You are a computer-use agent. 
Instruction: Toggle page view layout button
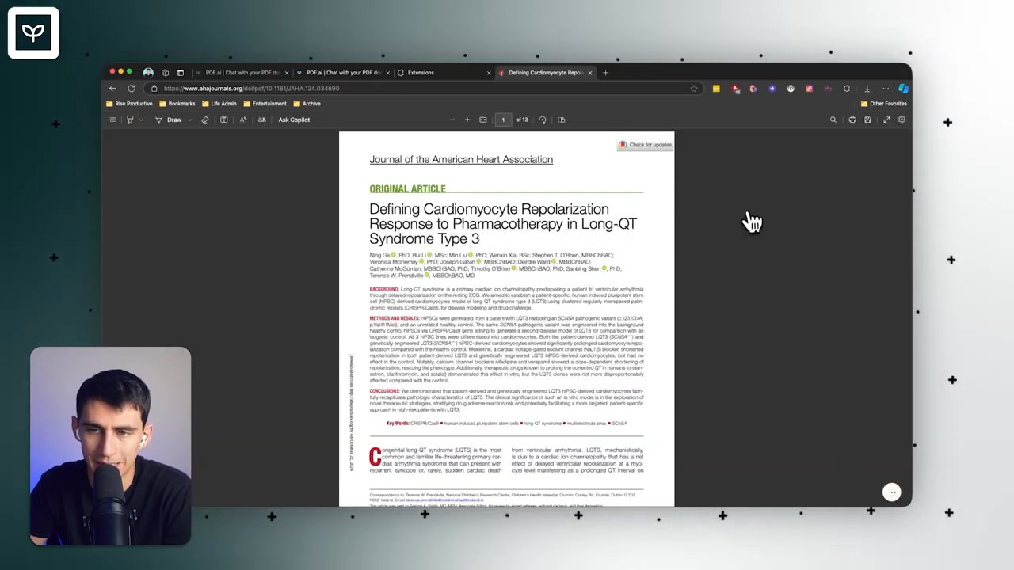(x=562, y=120)
